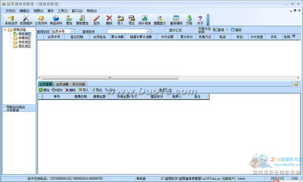Click 修改 edit in the payment sub-toolbar
The width and height of the screenshot is (303, 182).
pos(57,90)
